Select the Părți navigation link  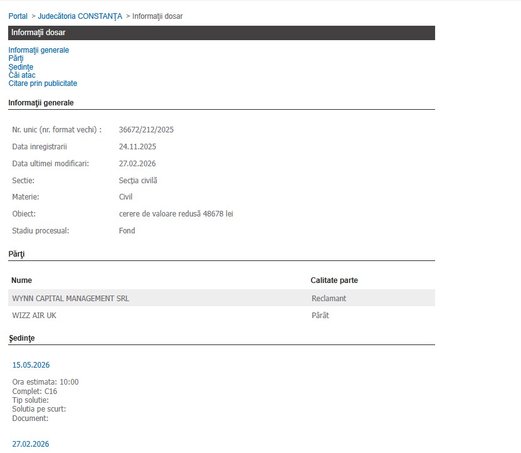coord(16,58)
